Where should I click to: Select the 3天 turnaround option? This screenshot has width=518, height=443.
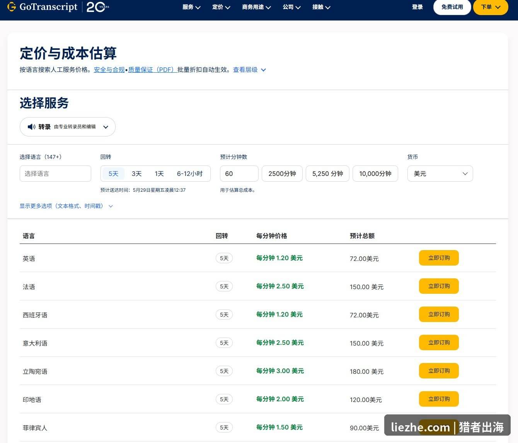[x=136, y=174]
